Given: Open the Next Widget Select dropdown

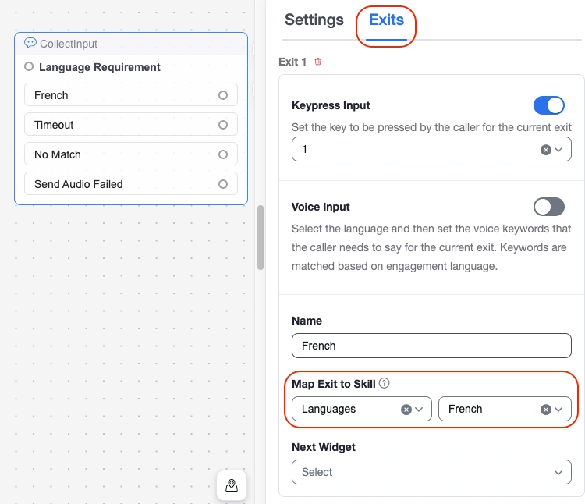Looking at the screenshot, I should click(x=431, y=472).
